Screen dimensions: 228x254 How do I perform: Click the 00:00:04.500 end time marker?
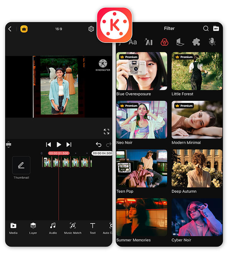102,153
